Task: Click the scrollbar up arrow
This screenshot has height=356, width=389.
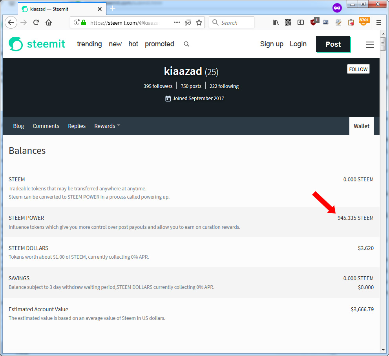Action: [x=383, y=34]
